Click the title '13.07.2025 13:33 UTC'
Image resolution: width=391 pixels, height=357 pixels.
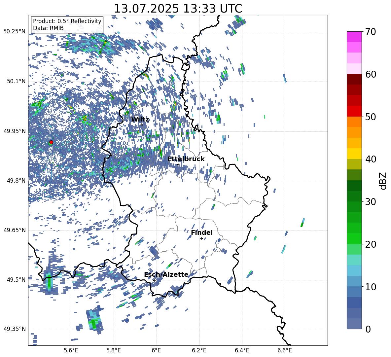click(x=178, y=9)
